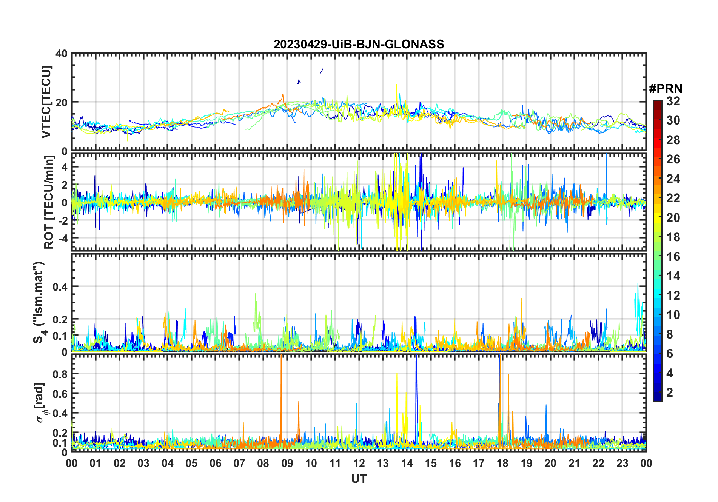Click the green-yellow band of the colorbar near 18
The height and width of the screenshot is (502, 718).
click(657, 237)
